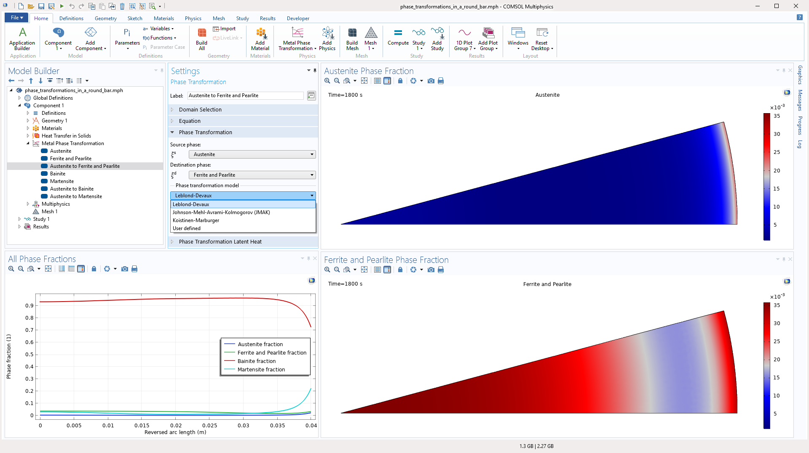809x453 pixels.
Task: Choose Koistinen-Marburger from the model list
Action: pyautogui.click(x=196, y=220)
